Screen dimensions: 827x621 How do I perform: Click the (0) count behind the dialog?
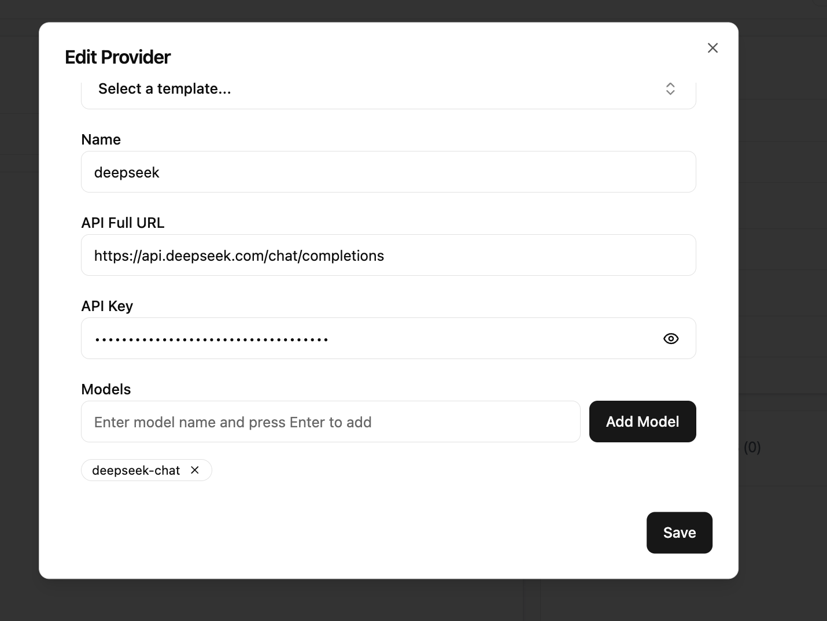coord(752,447)
